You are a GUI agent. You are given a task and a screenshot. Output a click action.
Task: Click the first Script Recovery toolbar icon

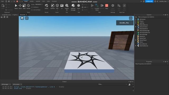click(x=2, y=17)
